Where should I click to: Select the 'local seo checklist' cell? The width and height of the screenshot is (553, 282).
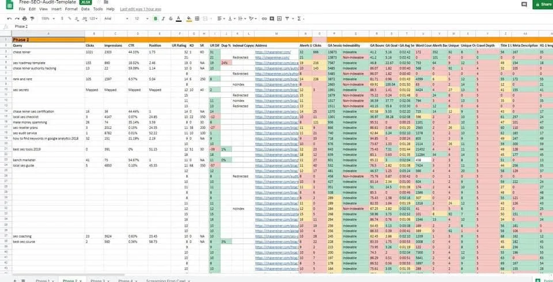tap(48, 117)
